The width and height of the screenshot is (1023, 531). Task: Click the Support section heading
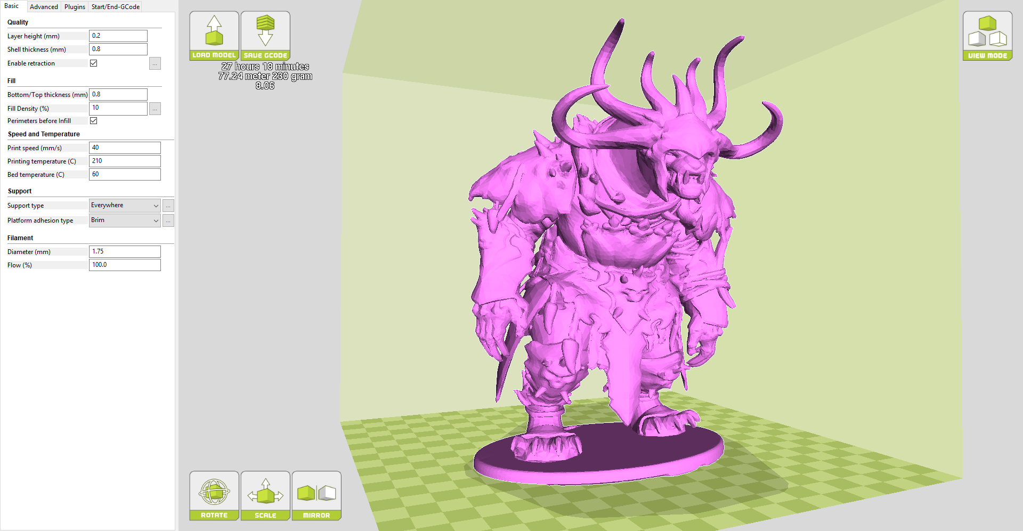(20, 191)
